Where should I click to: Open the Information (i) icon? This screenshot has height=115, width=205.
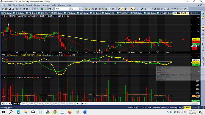(50, 9)
